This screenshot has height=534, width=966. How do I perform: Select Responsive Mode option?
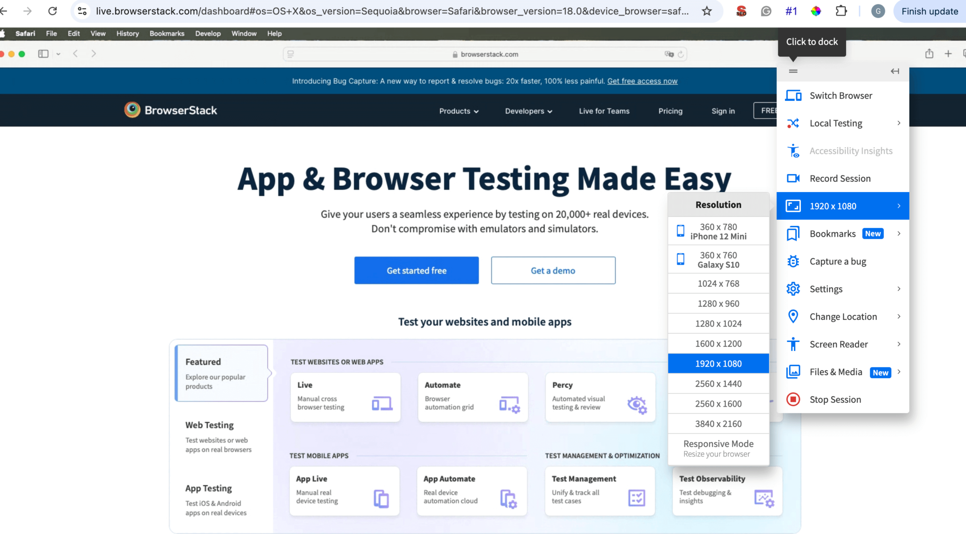[718, 449]
